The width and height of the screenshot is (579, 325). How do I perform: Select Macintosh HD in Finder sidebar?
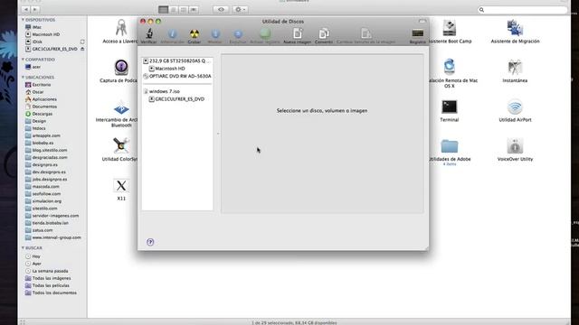43,34
